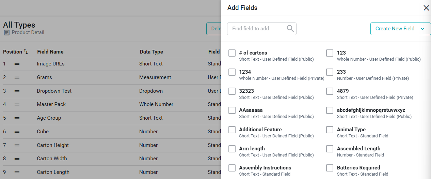Check the Assembled Length field
The width and height of the screenshot is (431, 179).
pyautogui.click(x=330, y=149)
